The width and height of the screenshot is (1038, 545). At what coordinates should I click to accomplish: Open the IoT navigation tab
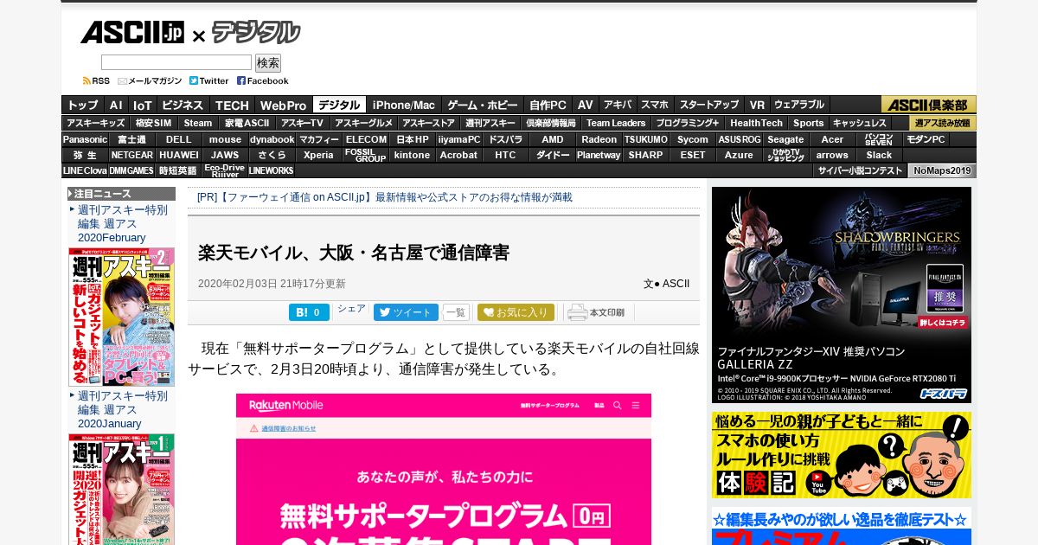[142, 105]
